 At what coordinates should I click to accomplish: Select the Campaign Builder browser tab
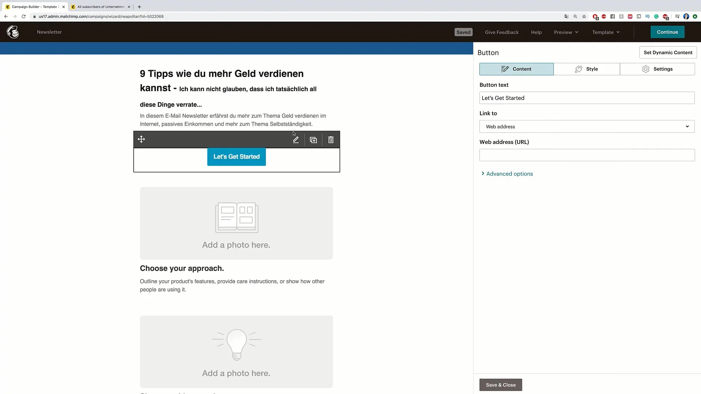[35, 7]
